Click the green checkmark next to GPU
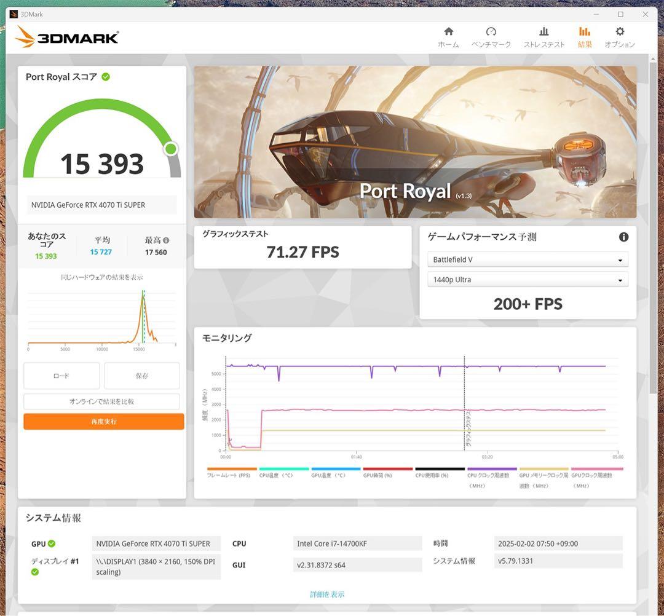The width and height of the screenshot is (664, 616). pyautogui.click(x=52, y=543)
